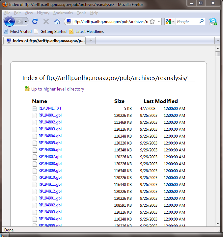Click the search magnifier icon
Viewport: 223px width, 237px height.
[202, 22]
